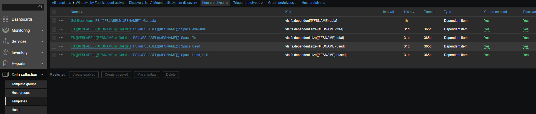Image resolution: width=536 pixels, height=114 pixels.
Task: Open three-dots menu for Space: Total row
Action: pos(61,38)
